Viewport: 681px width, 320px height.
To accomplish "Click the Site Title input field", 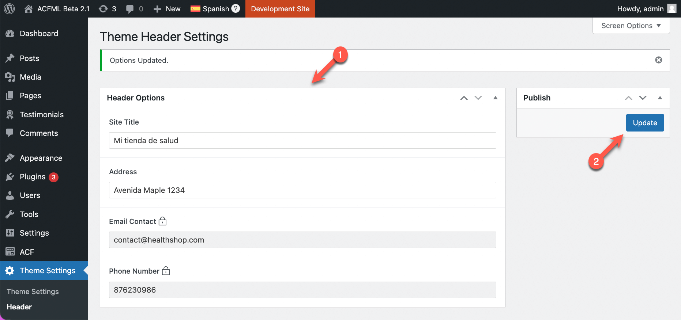I will click(x=302, y=140).
